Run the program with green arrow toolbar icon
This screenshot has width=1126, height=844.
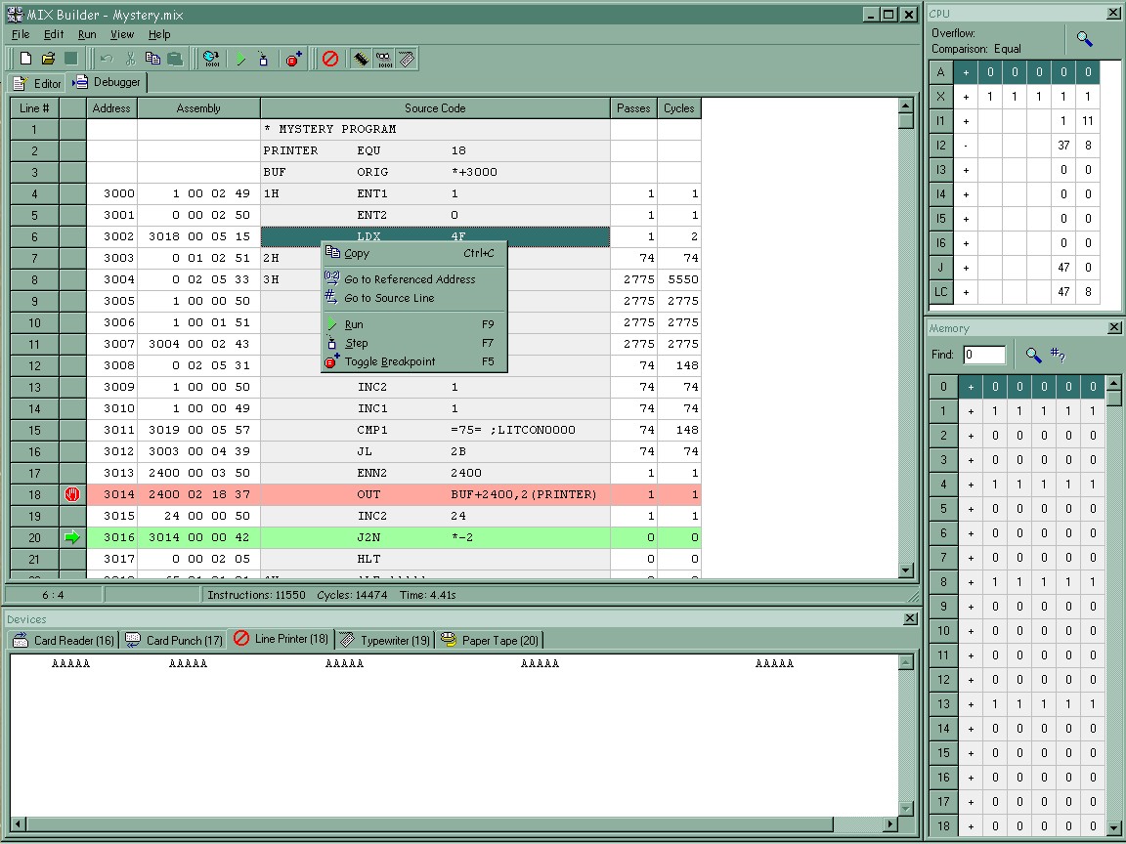click(240, 59)
